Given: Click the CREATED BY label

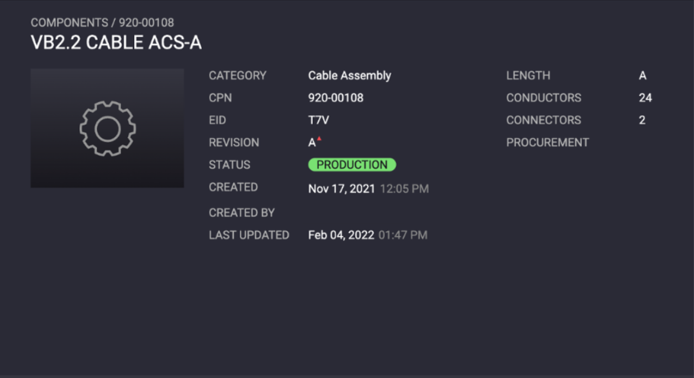Looking at the screenshot, I should 241,212.
